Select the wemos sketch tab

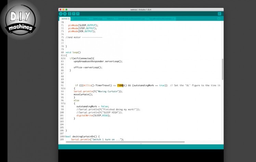point(65,19)
